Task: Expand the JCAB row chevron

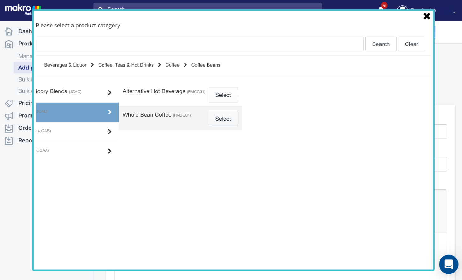Action: (x=109, y=132)
